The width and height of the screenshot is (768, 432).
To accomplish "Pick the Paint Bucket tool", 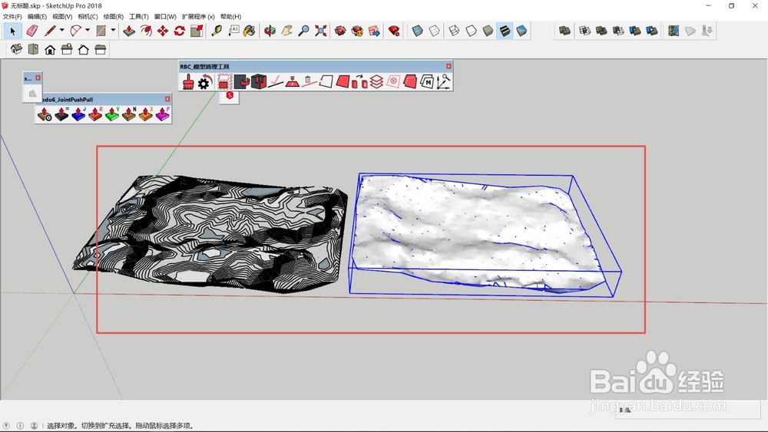I will (x=250, y=31).
